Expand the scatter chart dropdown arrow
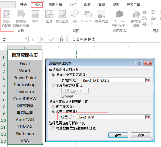The width and height of the screenshot is (161, 147). pos(157,24)
